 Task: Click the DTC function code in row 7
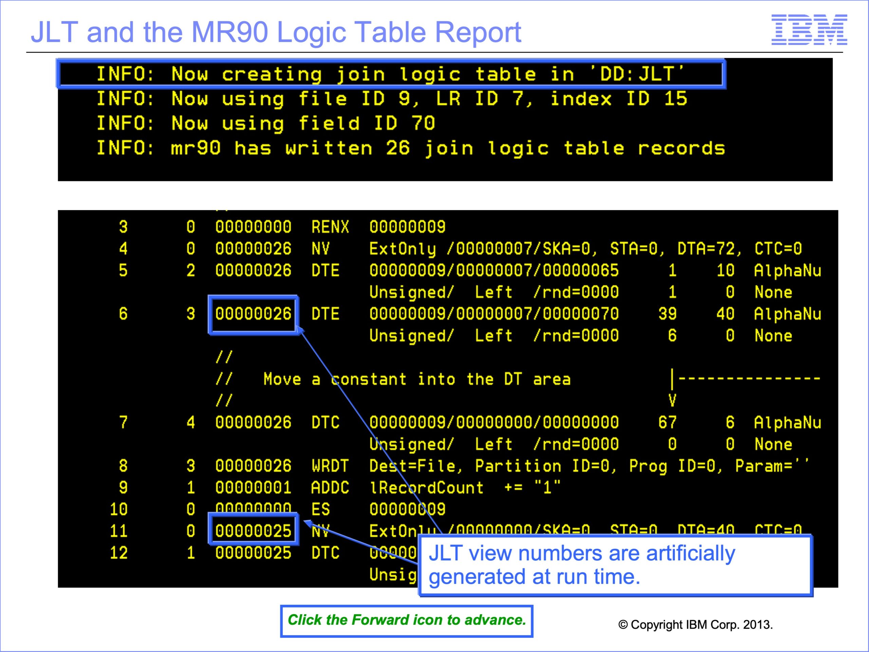(x=325, y=423)
